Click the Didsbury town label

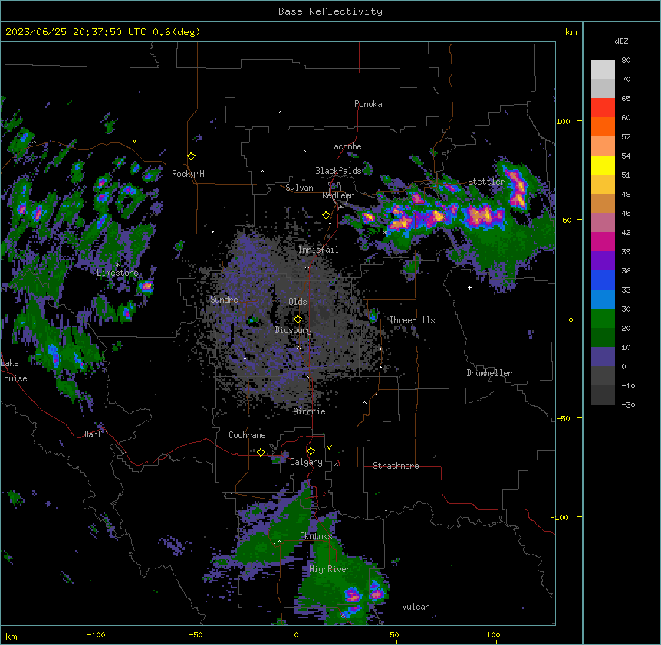(x=294, y=330)
